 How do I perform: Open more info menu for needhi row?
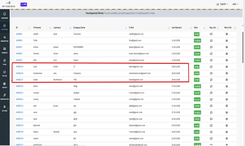[227, 34]
